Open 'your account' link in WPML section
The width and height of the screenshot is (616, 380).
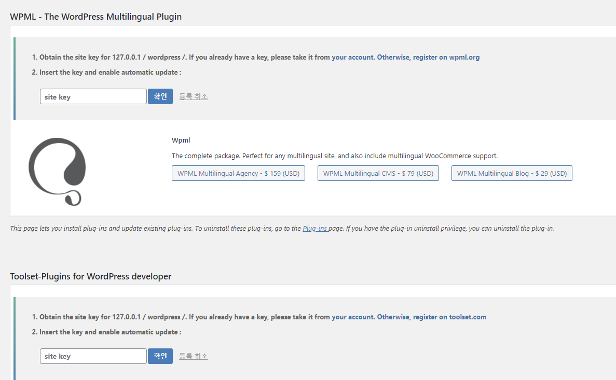pos(352,58)
